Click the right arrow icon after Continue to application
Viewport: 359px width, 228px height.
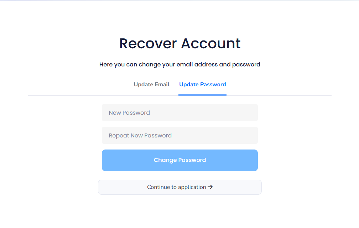pyautogui.click(x=210, y=187)
